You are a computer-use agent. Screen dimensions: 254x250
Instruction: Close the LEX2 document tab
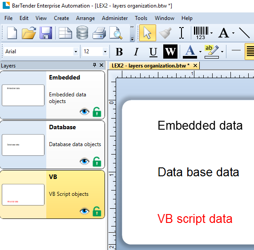click(195, 66)
